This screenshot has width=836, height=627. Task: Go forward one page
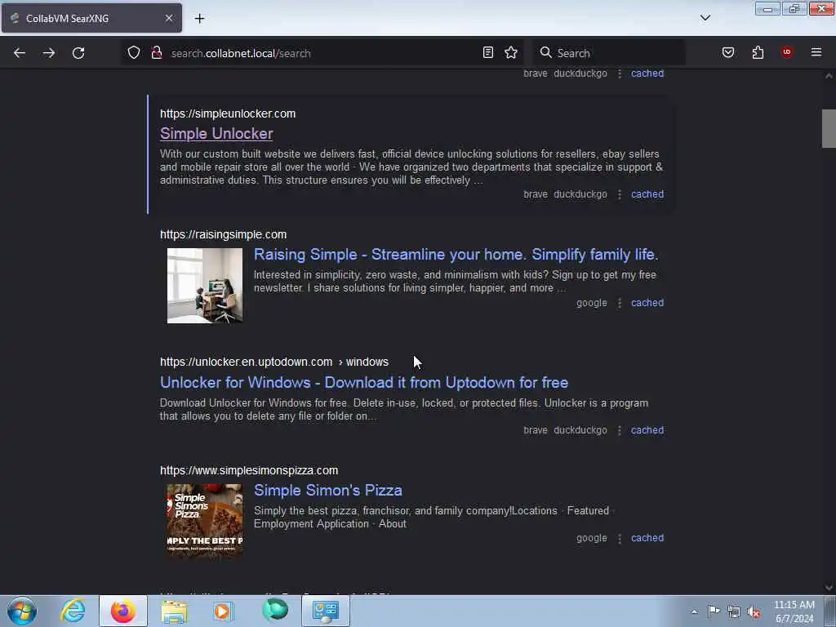pyautogui.click(x=49, y=53)
